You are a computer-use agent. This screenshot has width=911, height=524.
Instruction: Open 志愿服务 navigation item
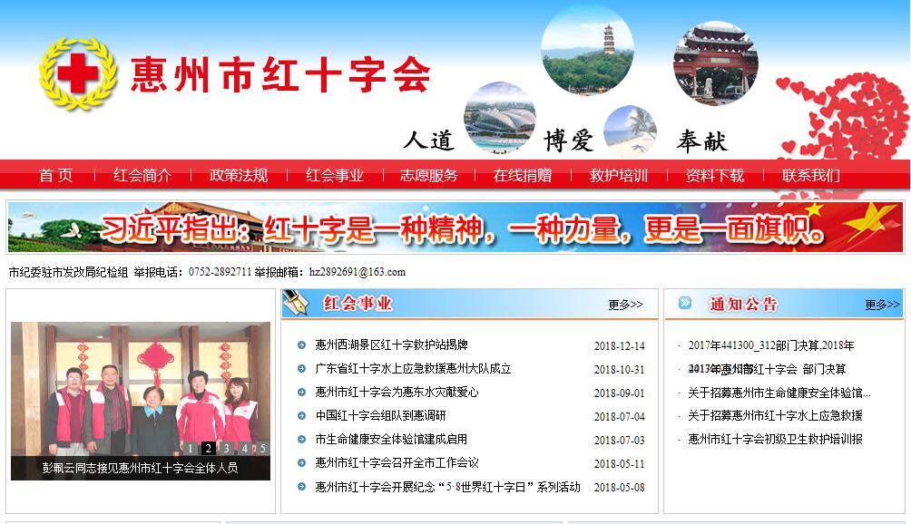pos(429,175)
